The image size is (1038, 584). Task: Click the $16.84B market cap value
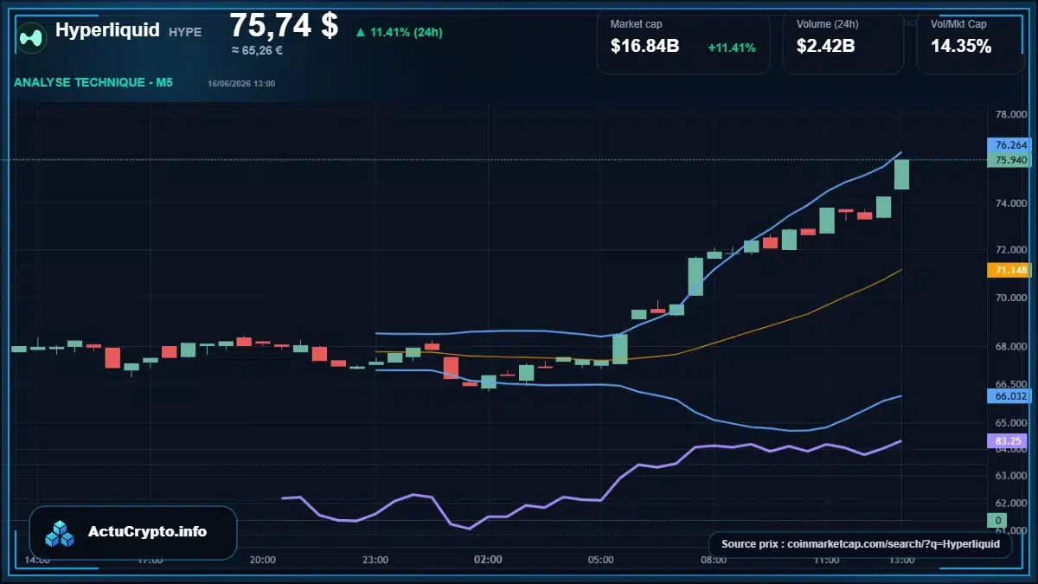click(644, 47)
